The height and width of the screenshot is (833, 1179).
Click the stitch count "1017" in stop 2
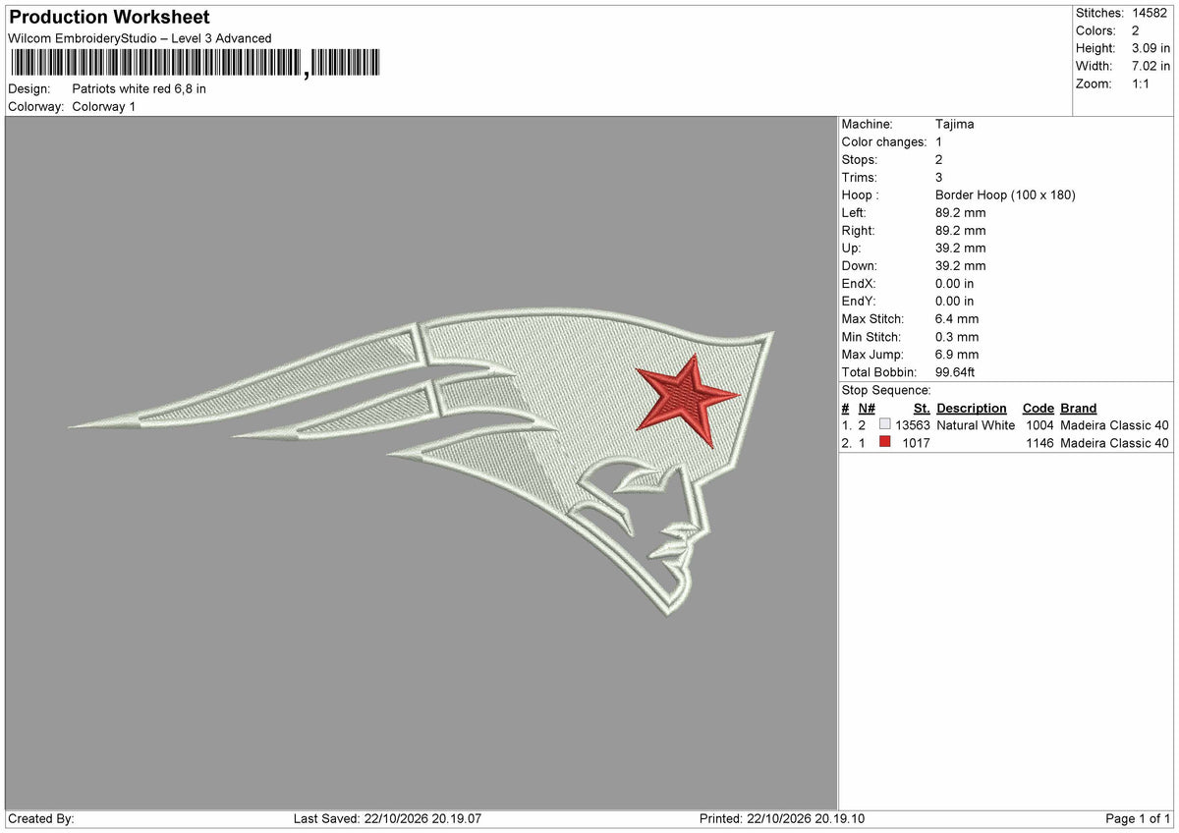[916, 443]
